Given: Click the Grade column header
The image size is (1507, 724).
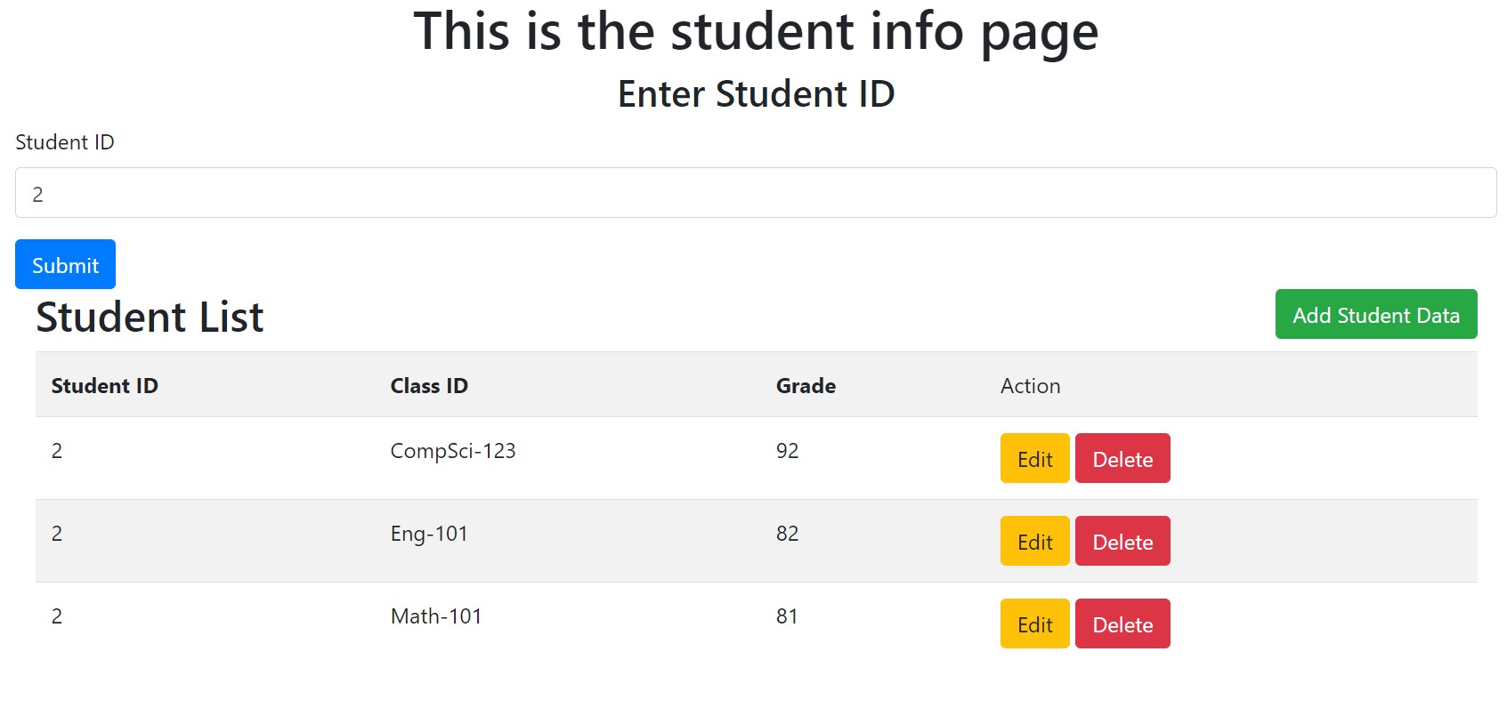Looking at the screenshot, I should [806, 386].
